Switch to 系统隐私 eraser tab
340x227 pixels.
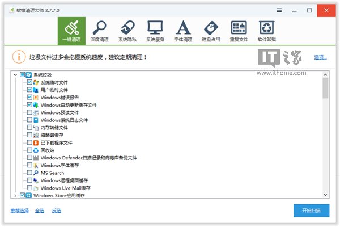point(127,31)
